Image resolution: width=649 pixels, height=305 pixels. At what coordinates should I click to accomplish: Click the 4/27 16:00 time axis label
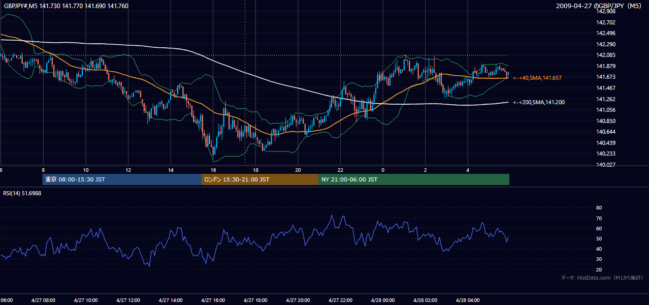pyautogui.click(x=213, y=300)
